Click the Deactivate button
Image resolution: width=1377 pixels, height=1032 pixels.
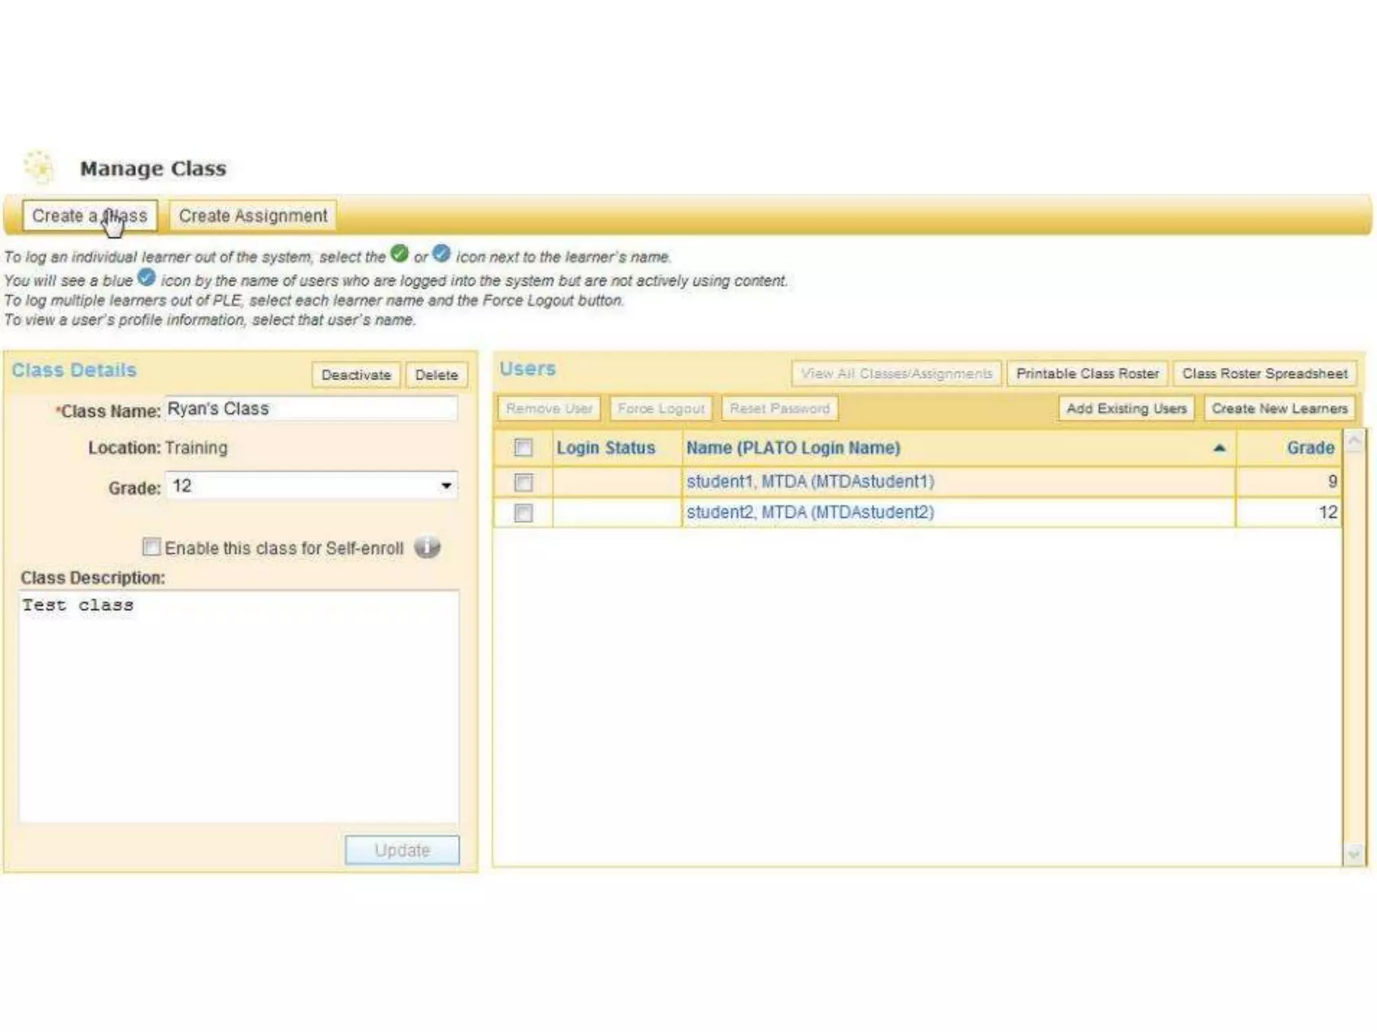click(356, 375)
